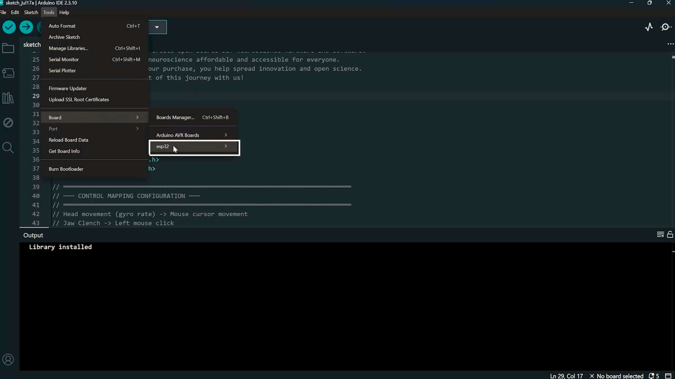The height and width of the screenshot is (379, 675).
Task: Open Boards Manager from submenu
Action: [193, 117]
